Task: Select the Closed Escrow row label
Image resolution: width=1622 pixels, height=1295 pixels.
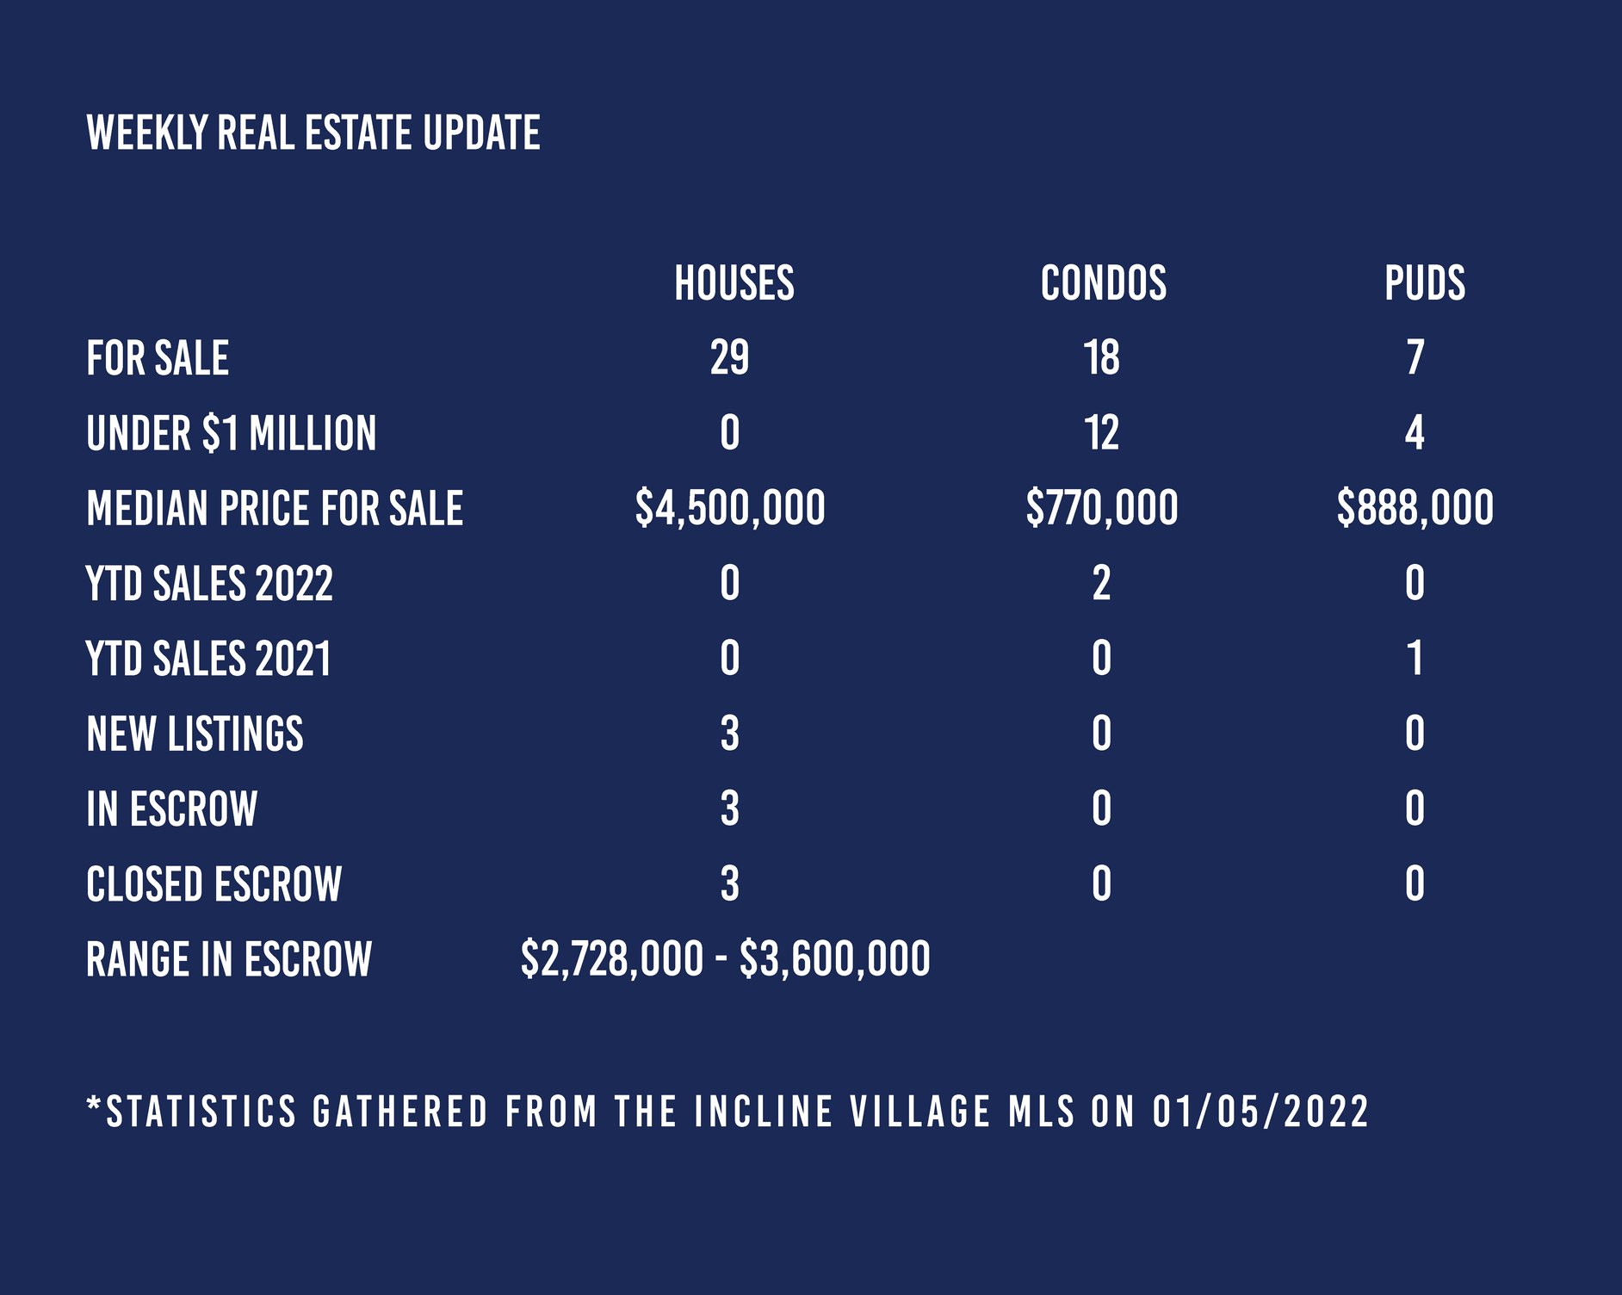Action: click(x=214, y=884)
